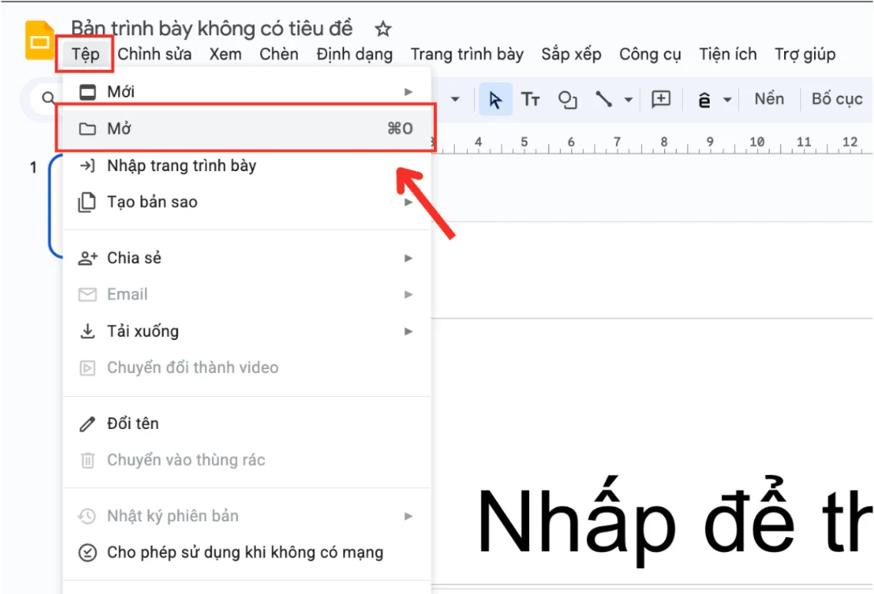
Task: Open the Định dạng menu
Action: point(355,54)
